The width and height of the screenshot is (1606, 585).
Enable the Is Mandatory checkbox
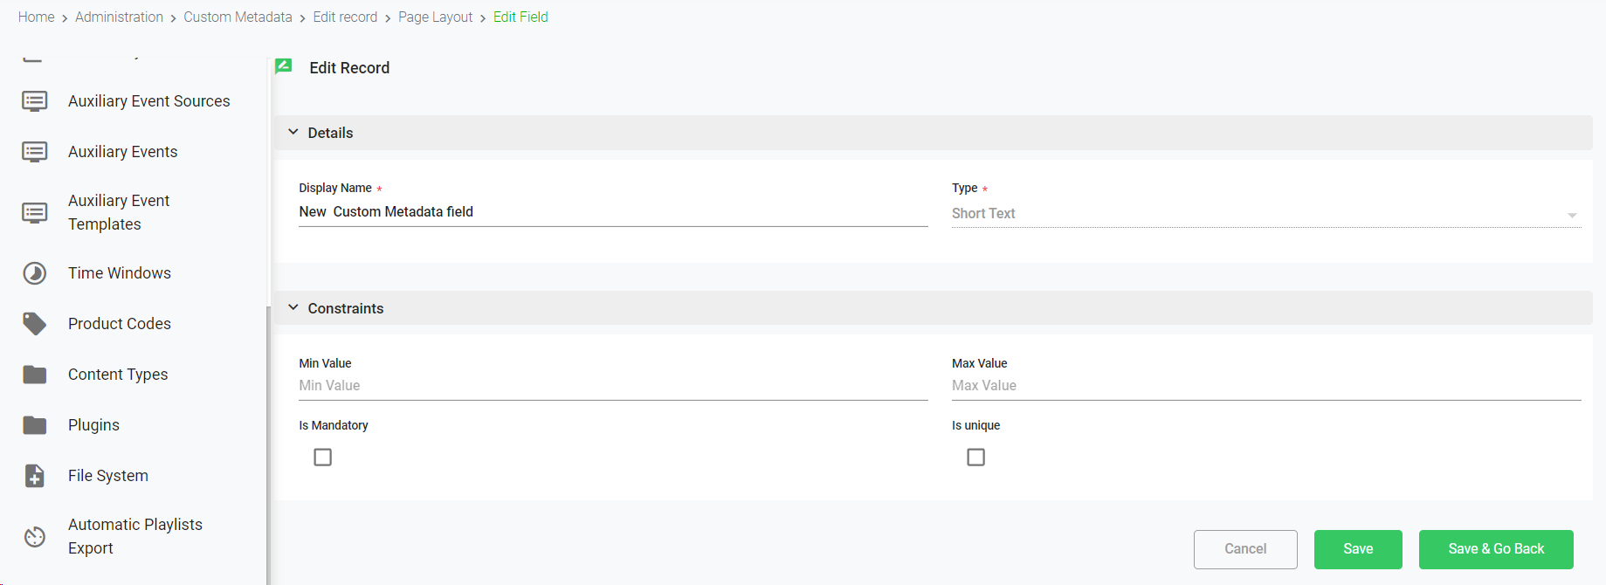click(x=323, y=458)
